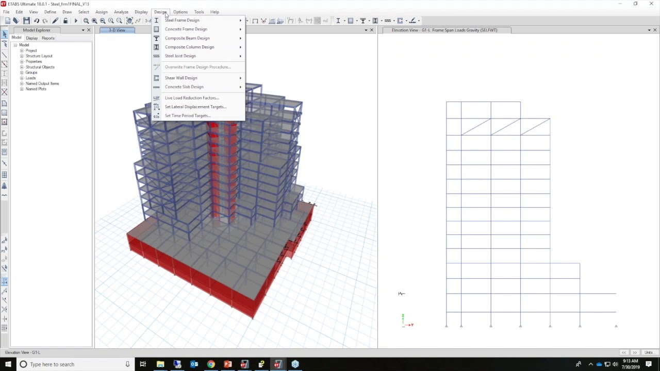660x371 pixels.
Task: Click the Refresh pencil icon in toolbar
Action: point(55,21)
